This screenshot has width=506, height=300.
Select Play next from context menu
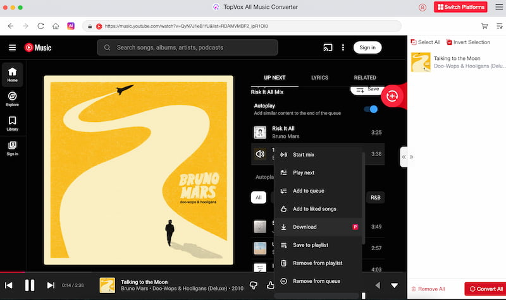click(x=318, y=172)
